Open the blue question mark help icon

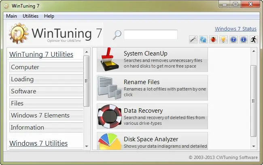[233, 39]
